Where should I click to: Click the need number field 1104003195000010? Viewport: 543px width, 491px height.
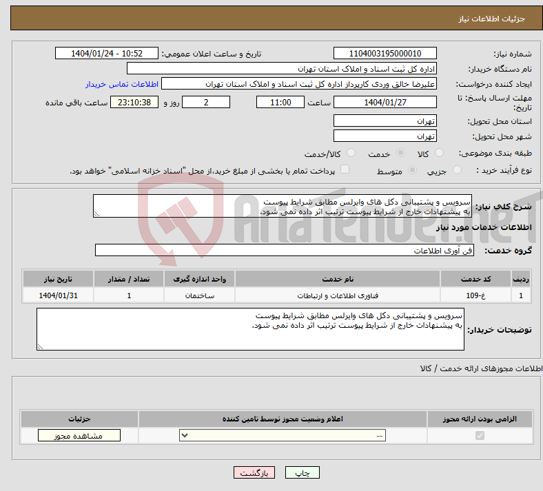point(385,53)
